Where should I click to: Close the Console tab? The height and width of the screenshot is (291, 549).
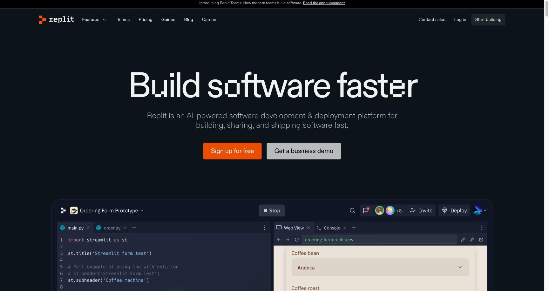[x=345, y=228]
